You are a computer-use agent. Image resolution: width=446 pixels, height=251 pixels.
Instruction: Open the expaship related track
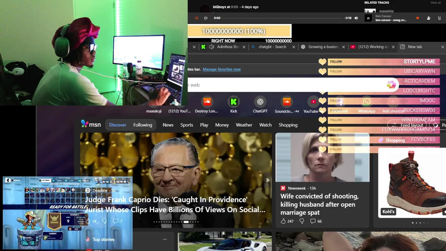point(386,11)
